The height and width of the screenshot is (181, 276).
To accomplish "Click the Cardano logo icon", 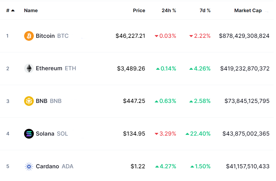I will 29,166.
